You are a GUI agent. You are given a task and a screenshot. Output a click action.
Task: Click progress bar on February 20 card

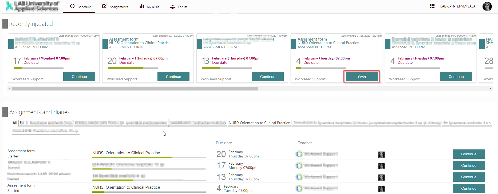point(133,68)
